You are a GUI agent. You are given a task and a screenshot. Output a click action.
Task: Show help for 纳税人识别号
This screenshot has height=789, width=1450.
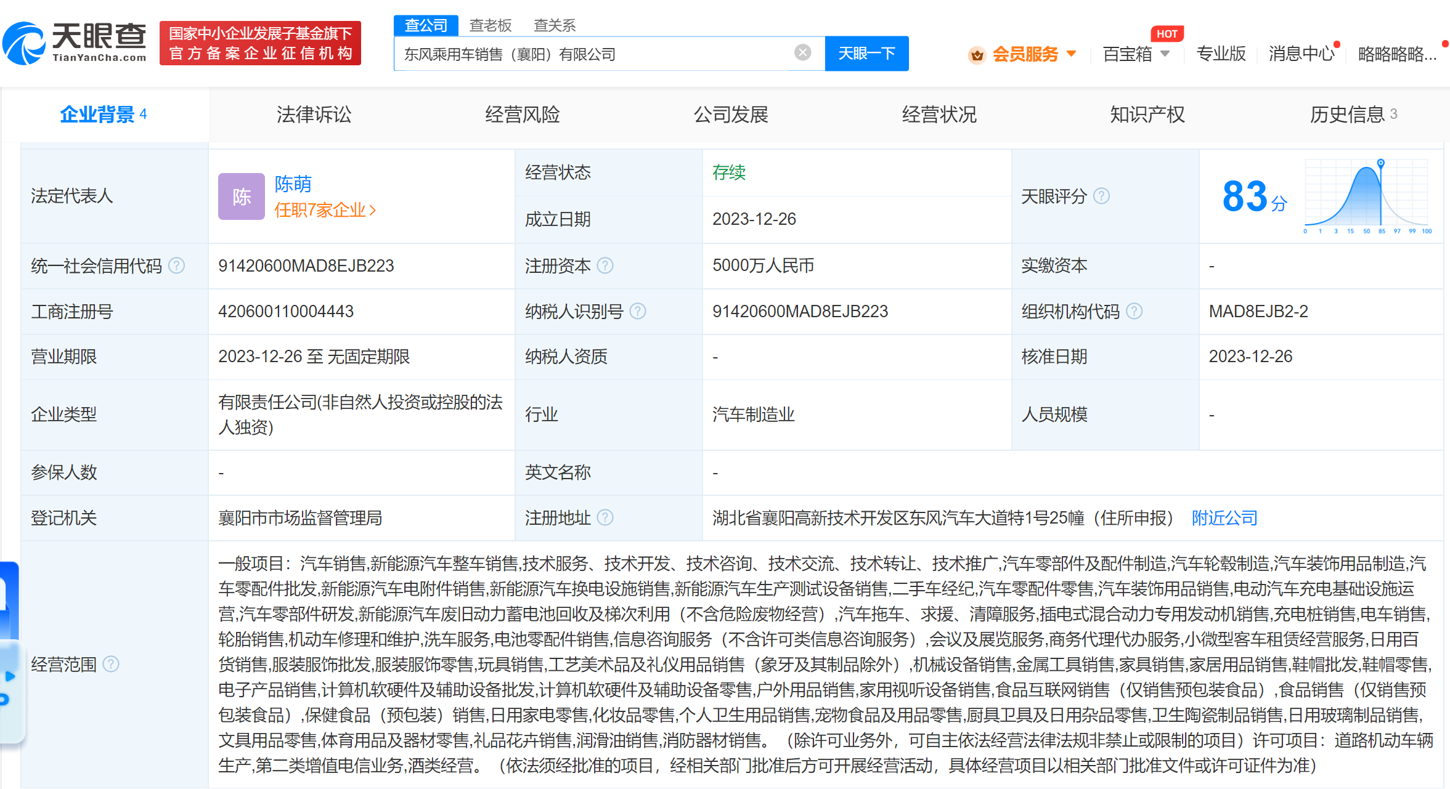638,311
